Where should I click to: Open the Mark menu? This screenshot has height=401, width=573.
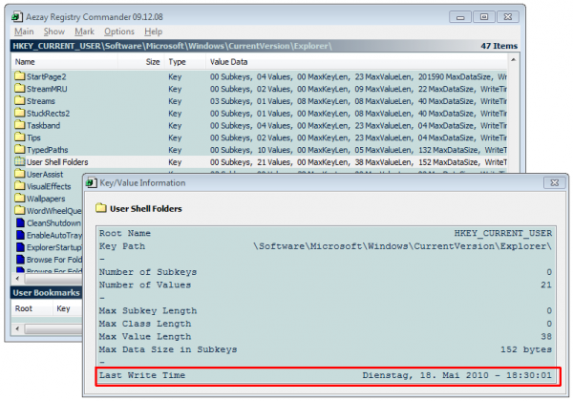[84, 32]
